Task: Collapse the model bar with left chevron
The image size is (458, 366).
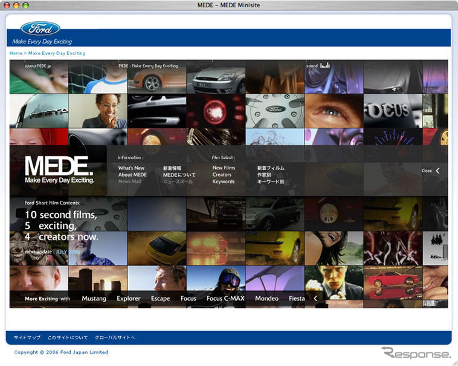Action: coord(315,298)
